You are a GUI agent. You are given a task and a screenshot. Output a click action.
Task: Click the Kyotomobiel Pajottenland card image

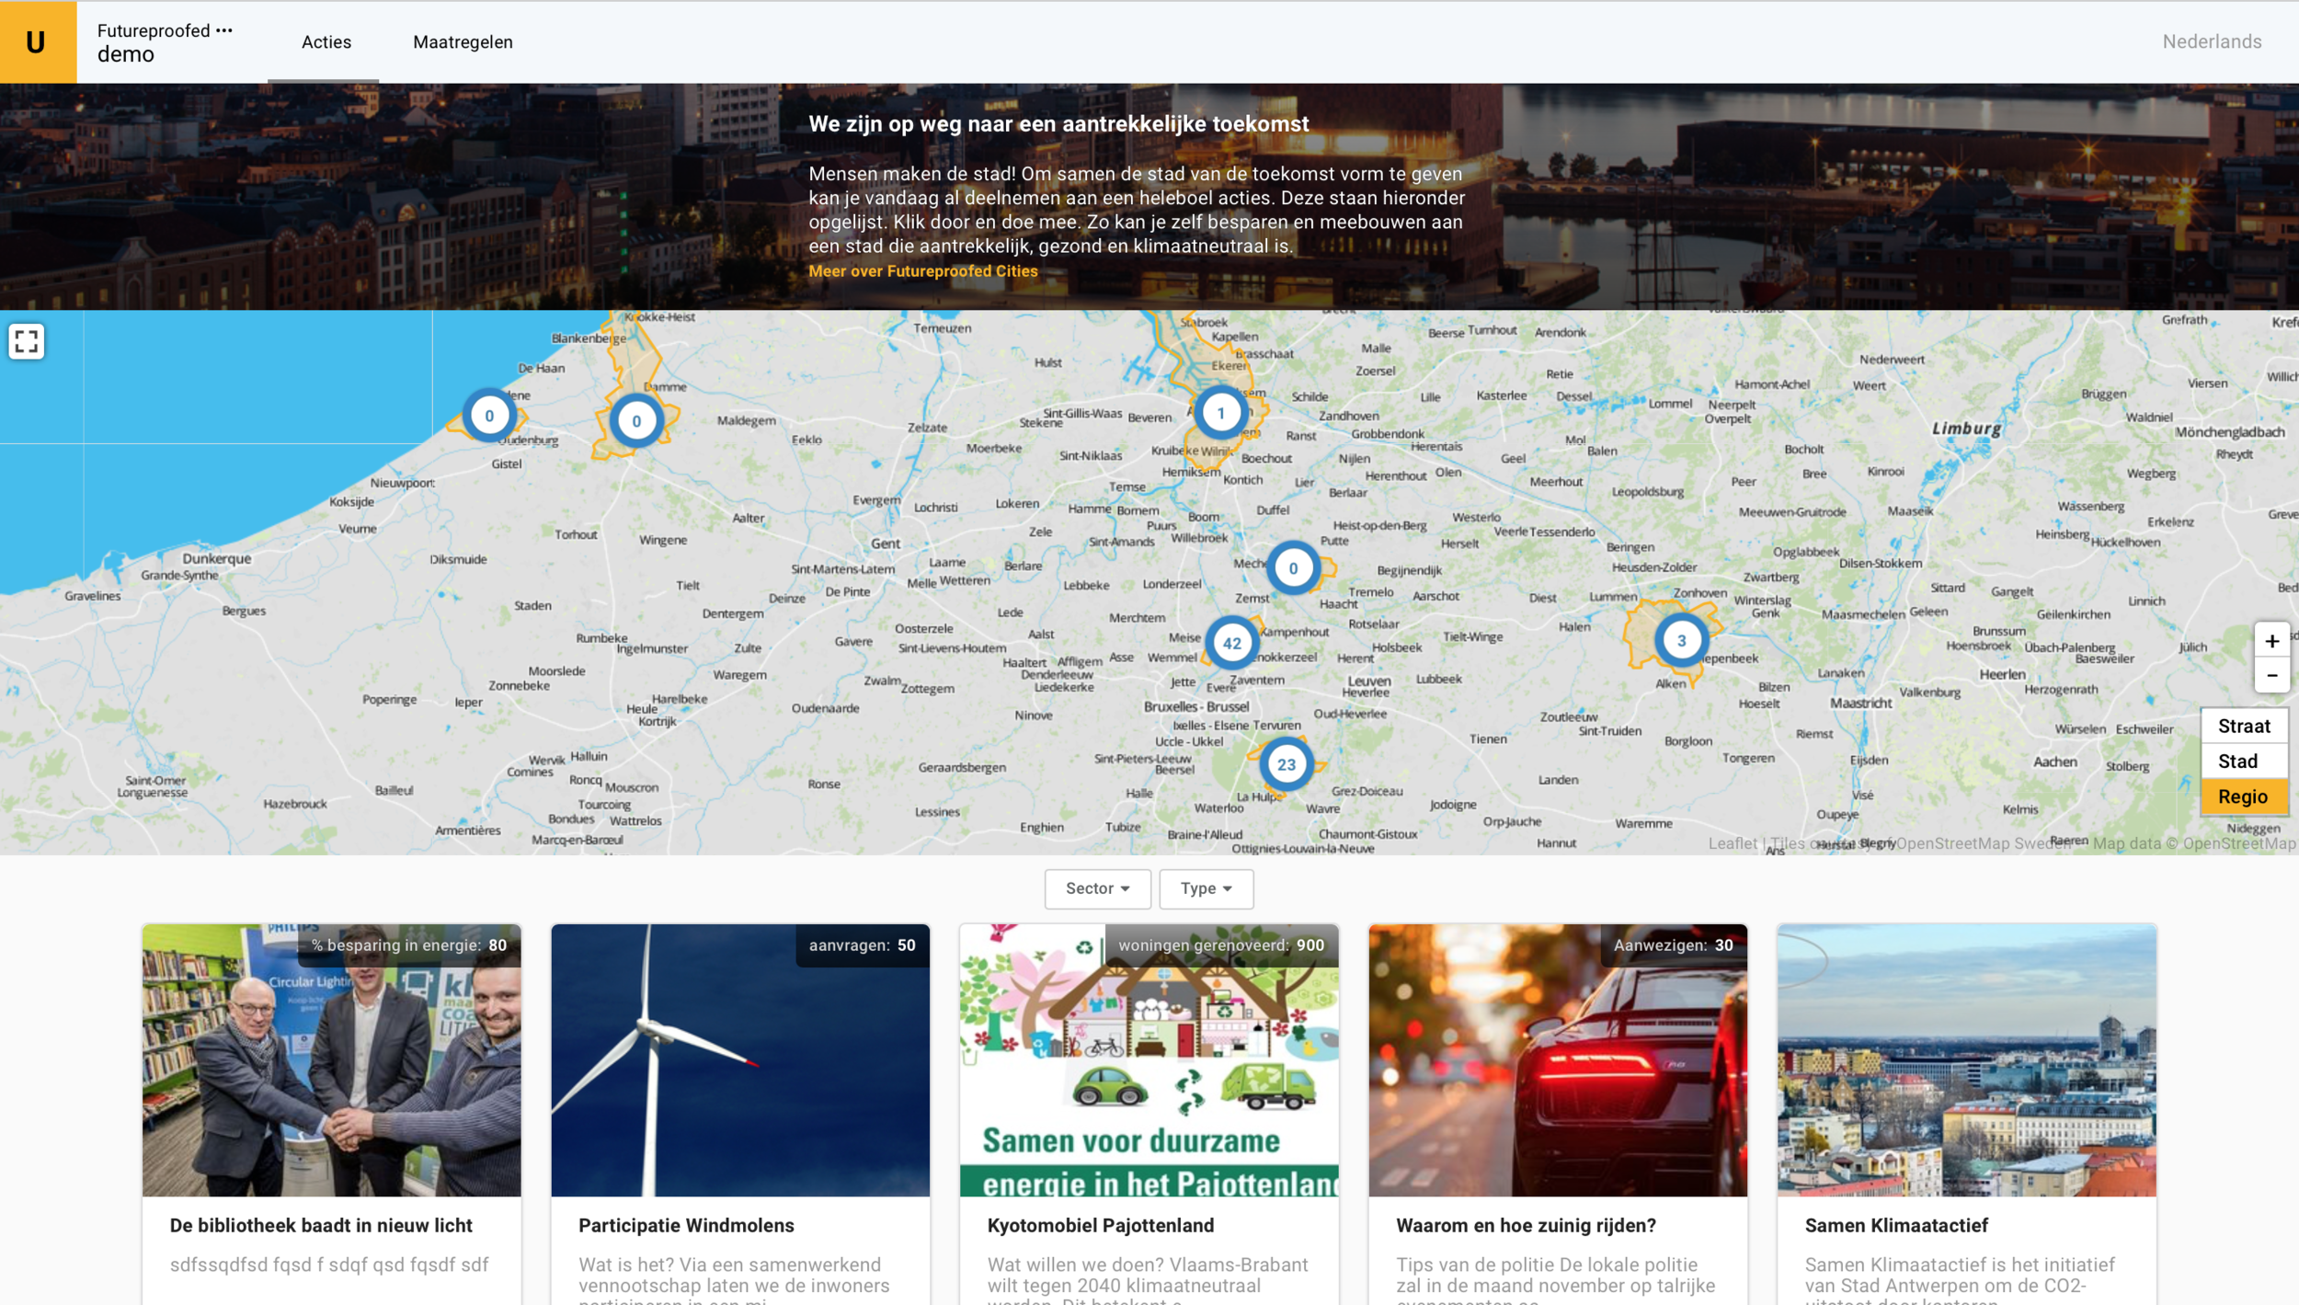click(1149, 1059)
